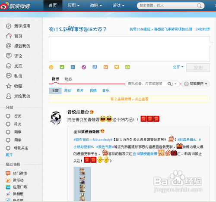This screenshot has height=202, width=216.
Task: Open the 微吧 dropdown menu
Action: point(96,6)
